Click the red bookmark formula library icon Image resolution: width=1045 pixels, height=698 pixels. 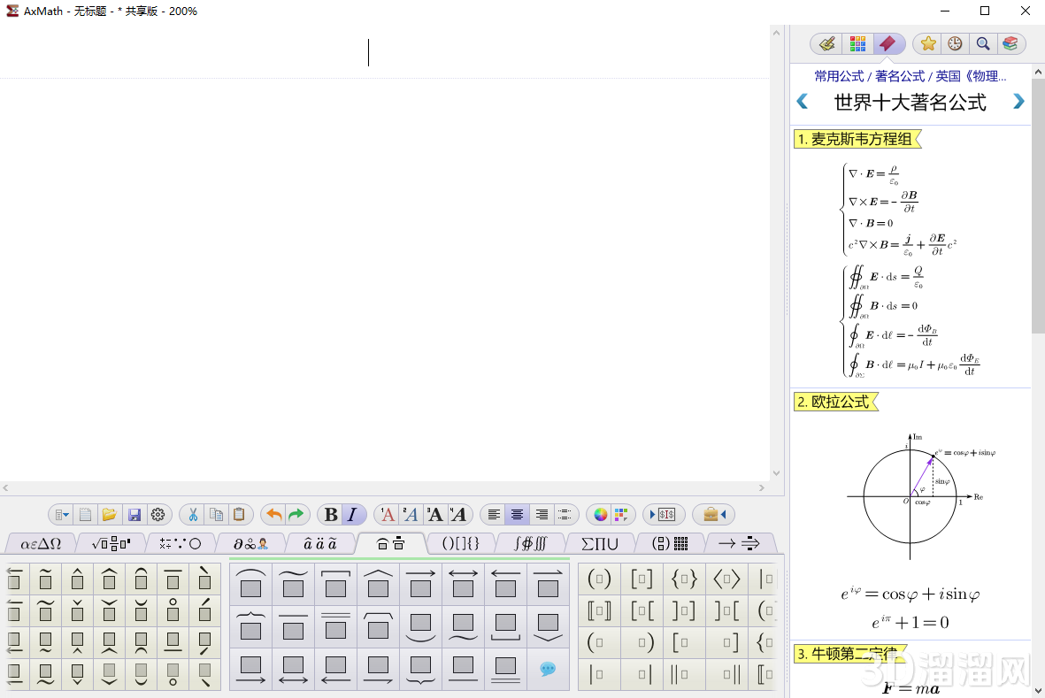[x=889, y=43]
